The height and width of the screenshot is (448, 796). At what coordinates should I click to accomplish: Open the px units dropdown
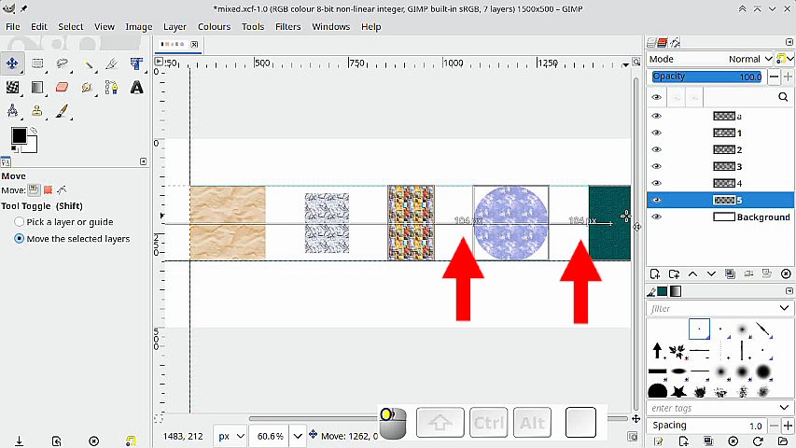230,436
